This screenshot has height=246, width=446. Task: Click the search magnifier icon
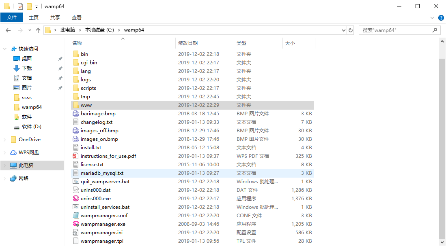435,30
